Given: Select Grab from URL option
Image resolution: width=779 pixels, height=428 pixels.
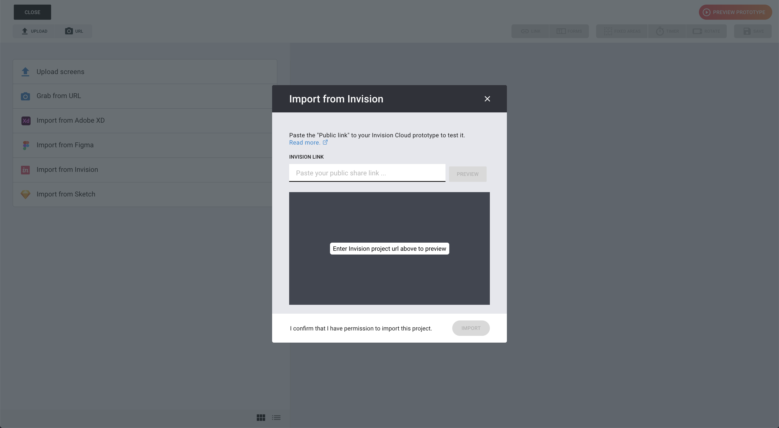Looking at the screenshot, I should click(x=143, y=96).
